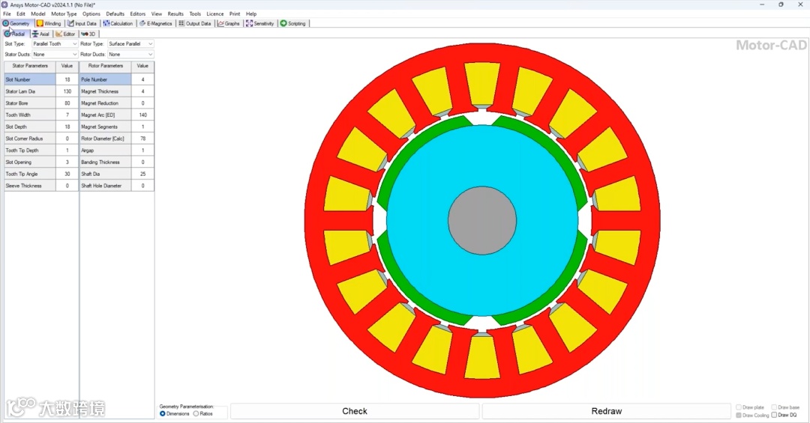
Task: Click the Magnet Arc [ED] value cell
Action: coord(142,115)
